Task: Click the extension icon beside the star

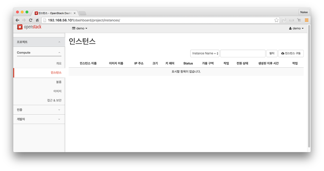Action: tap(284, 20)
